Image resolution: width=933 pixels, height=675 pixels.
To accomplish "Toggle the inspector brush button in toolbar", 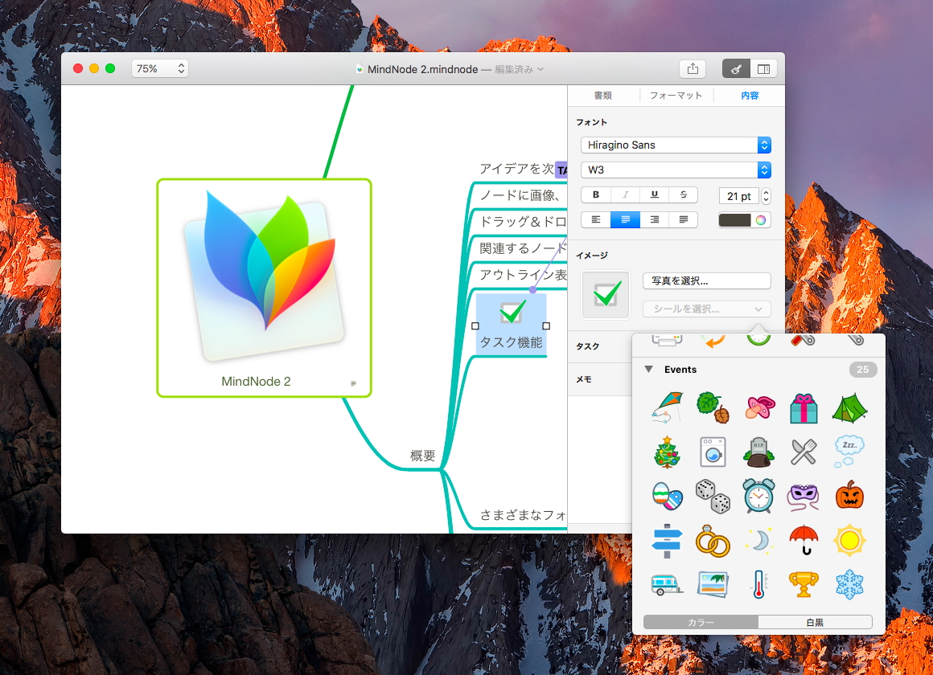I will click(x=736, y=69).
